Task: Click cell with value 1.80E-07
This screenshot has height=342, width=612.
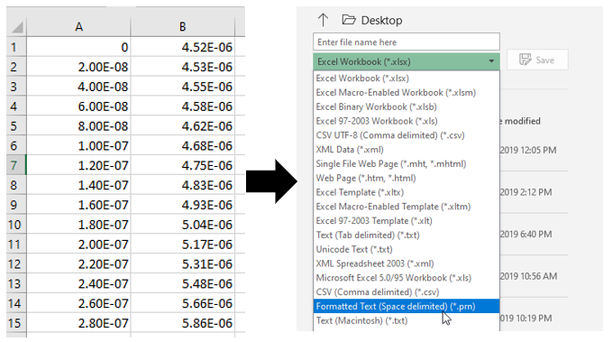Action: click(x=78, y=225)
